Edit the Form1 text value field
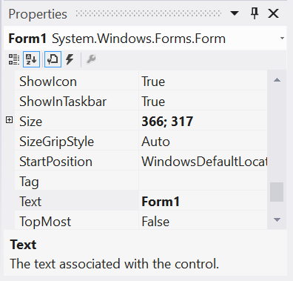Viewport: 293px width, 281px height. pyautogui.click(x=203, y=201)
